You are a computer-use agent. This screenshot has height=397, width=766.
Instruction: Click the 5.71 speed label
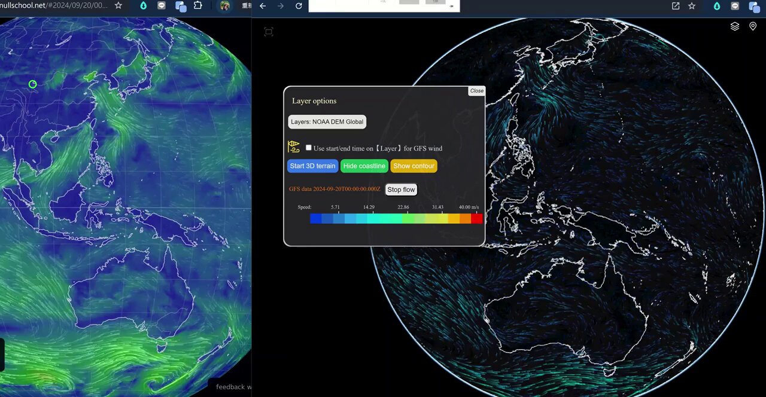pos(335,207)
